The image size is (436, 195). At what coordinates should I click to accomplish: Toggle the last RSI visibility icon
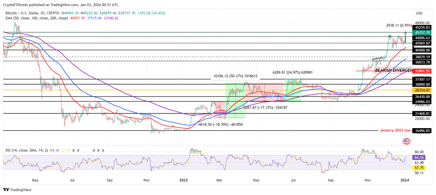[x=103, y=151]
